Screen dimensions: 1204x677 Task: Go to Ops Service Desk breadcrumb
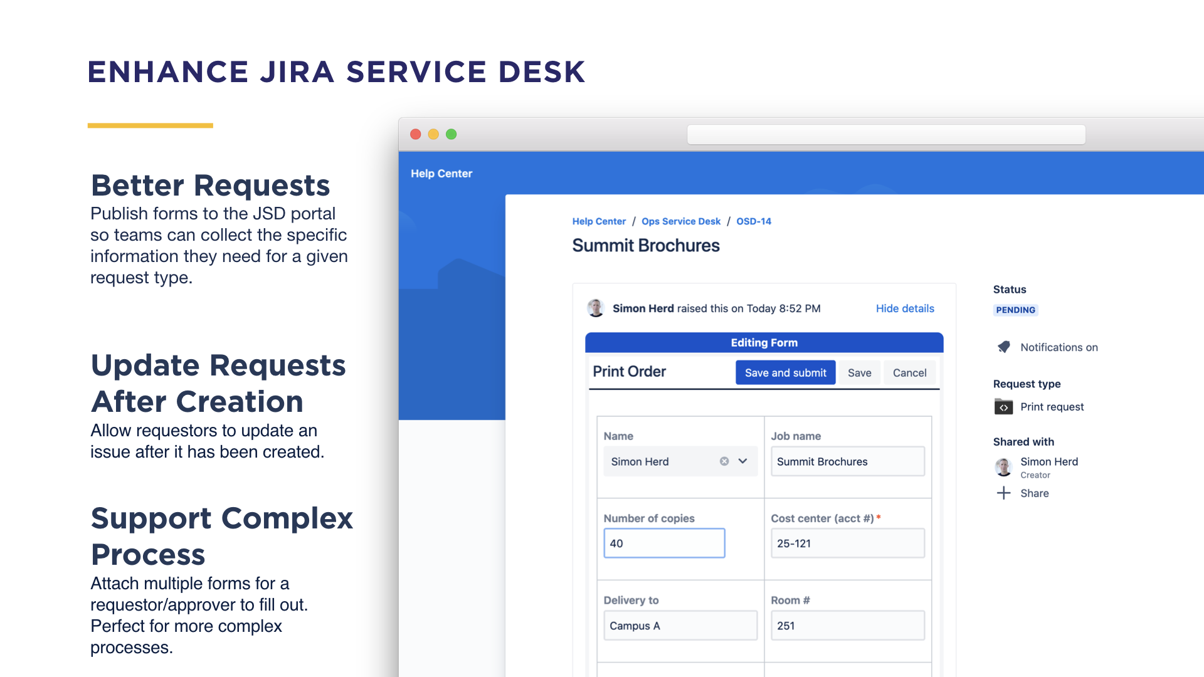click(x=680, y=221)
